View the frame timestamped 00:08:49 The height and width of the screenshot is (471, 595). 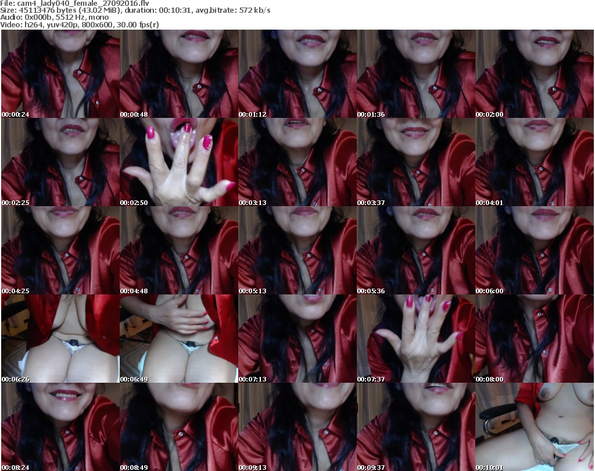179,427
